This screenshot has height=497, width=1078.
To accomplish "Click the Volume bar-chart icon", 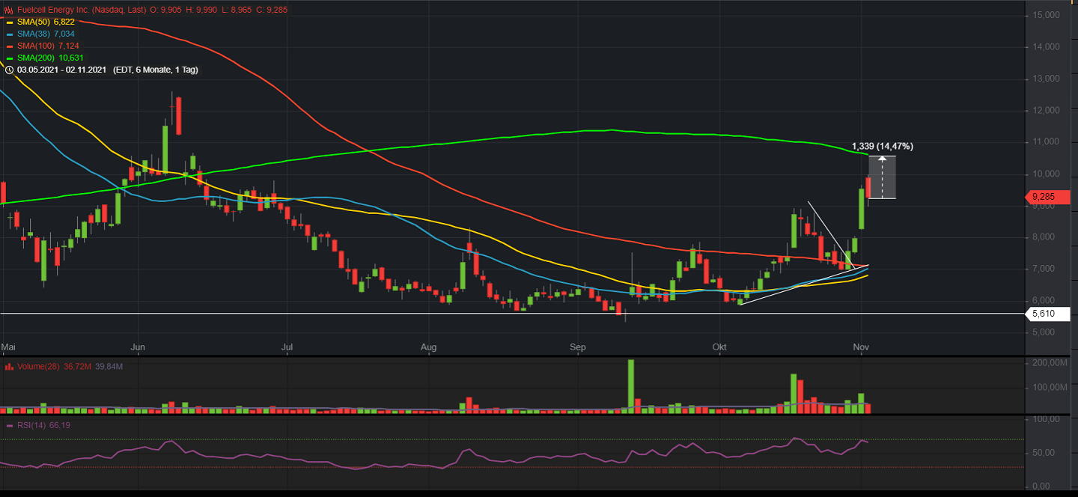I will pyautogui.click(x=8, y=367).
